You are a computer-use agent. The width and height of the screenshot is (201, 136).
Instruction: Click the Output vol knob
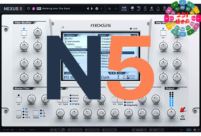tap(171, 113)
